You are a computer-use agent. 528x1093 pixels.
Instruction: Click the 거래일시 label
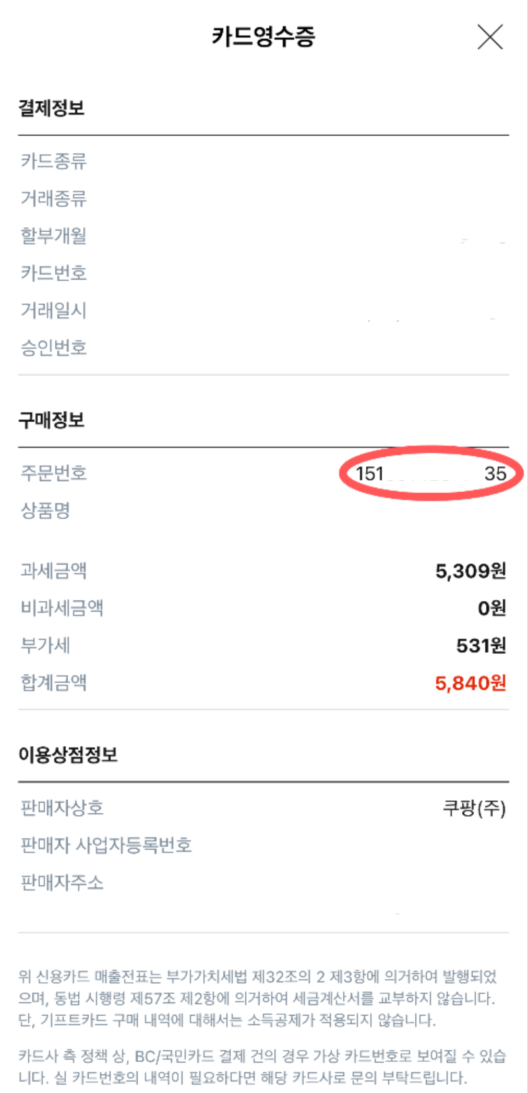pyautogui.click(x=53, y=310)
